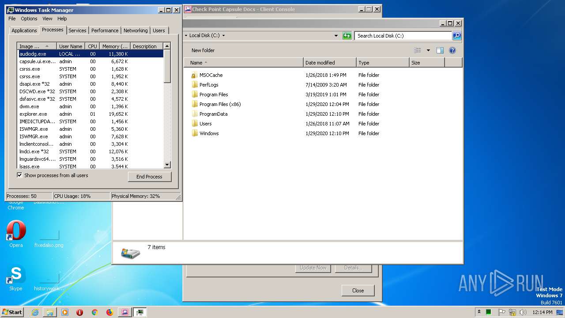Open Help menu in Task Manager
The image size is (565, 318).
click(x=62, y=19)
